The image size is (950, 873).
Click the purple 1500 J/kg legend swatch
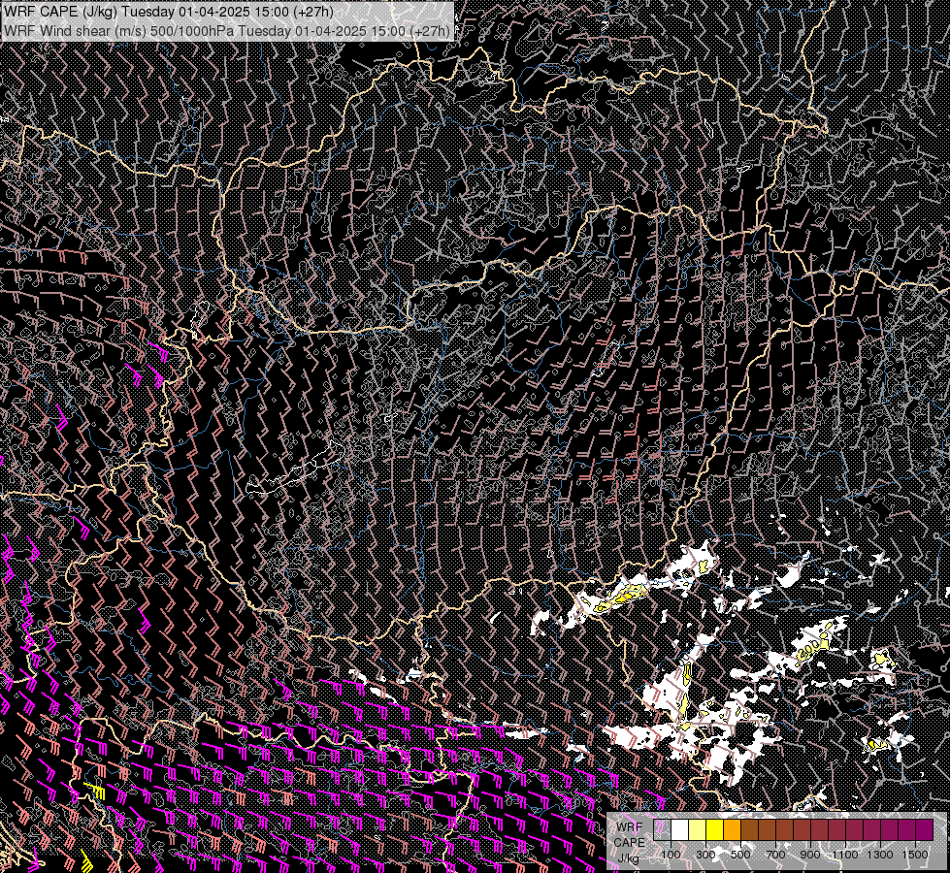924,830
